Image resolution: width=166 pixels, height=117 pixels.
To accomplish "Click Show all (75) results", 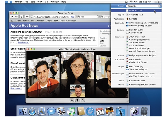I will click(136, 11).
